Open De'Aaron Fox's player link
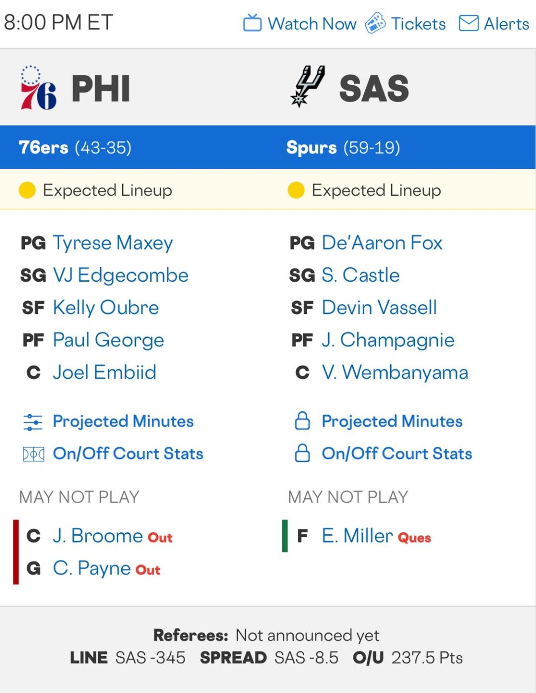Screen dimensions: 536x693 [x=382, y=243]
